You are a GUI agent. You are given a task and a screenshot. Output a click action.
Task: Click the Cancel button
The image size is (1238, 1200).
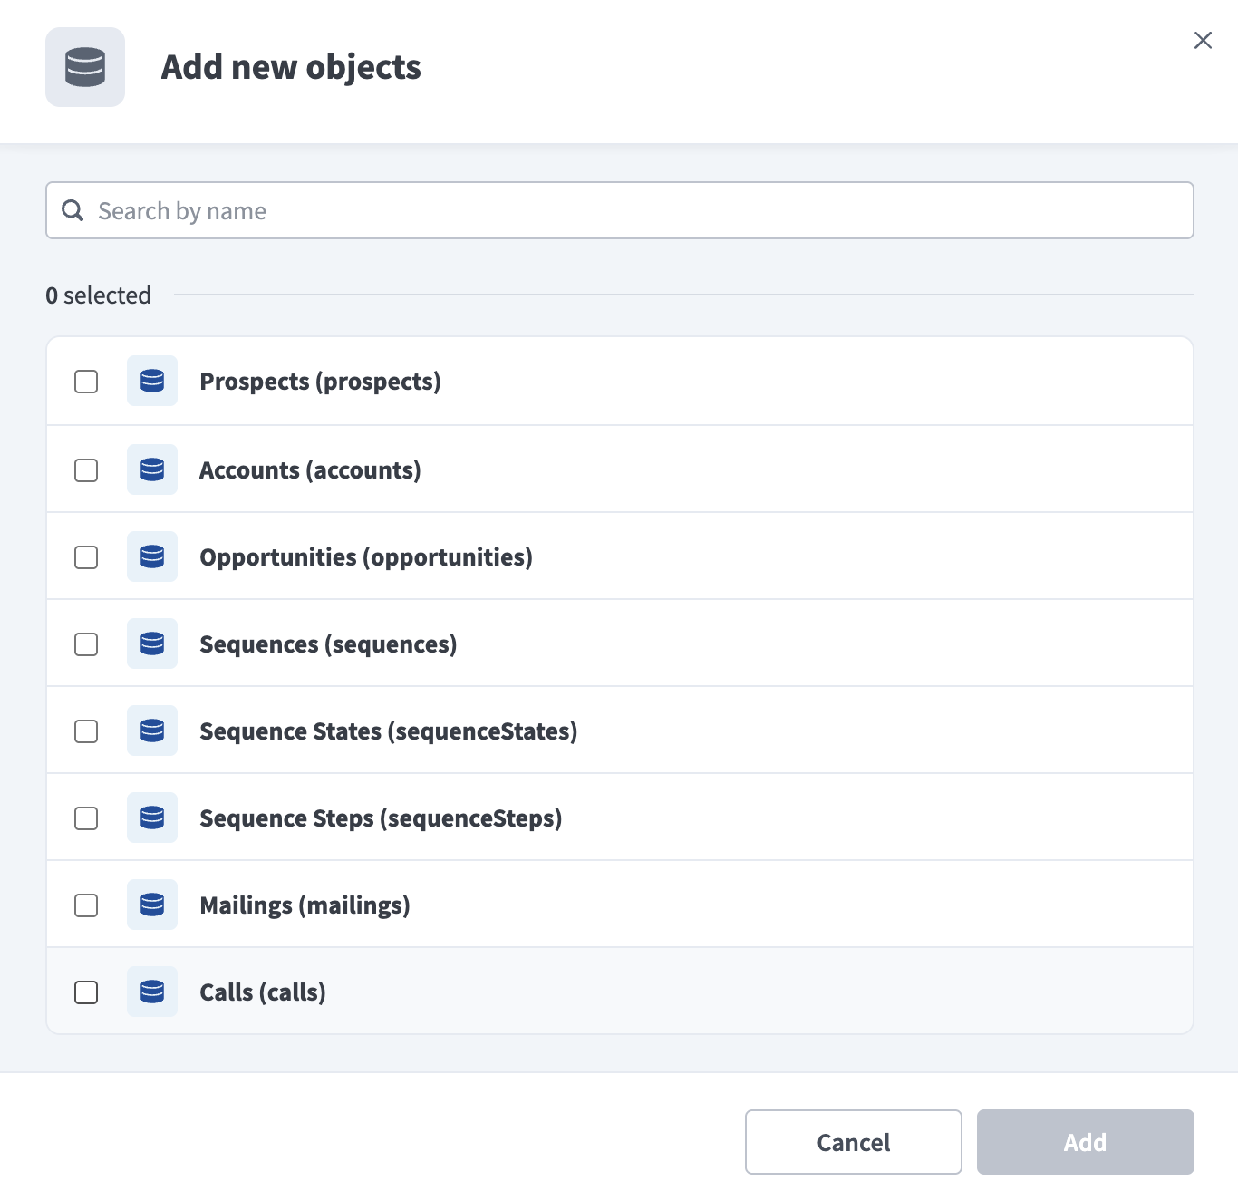853,1142
